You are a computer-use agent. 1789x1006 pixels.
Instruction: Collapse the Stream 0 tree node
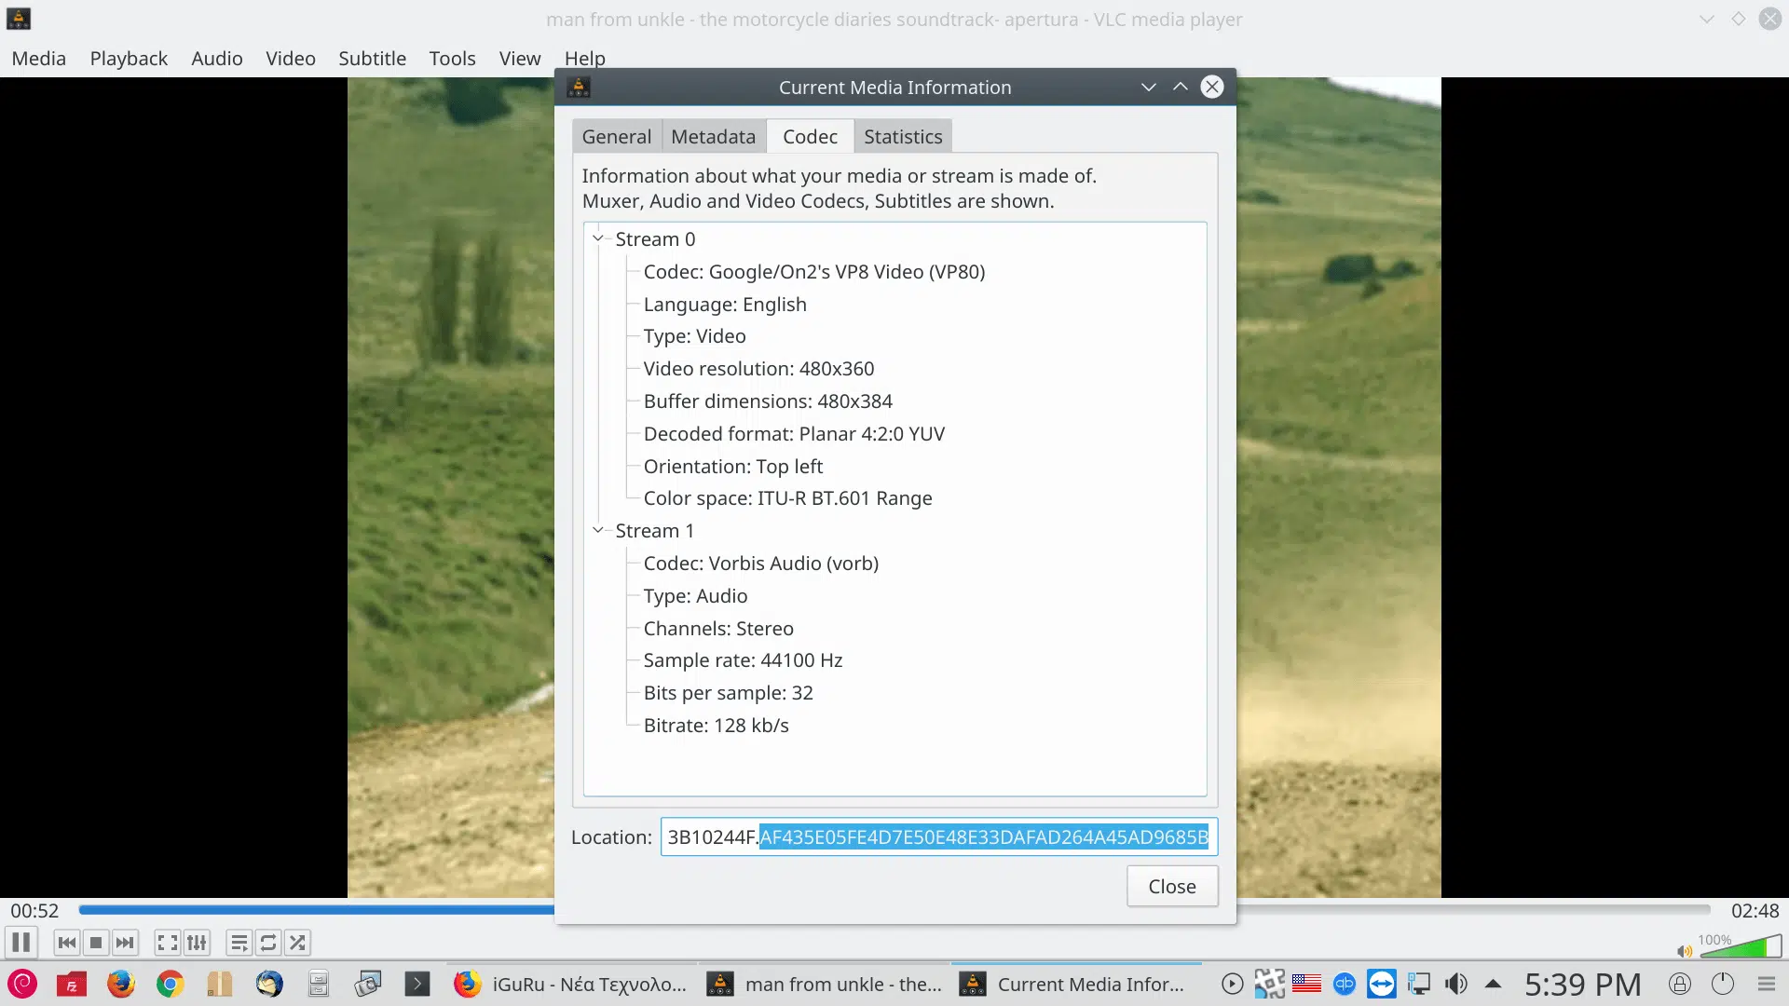pyautogui.click(x=598, y=238)
